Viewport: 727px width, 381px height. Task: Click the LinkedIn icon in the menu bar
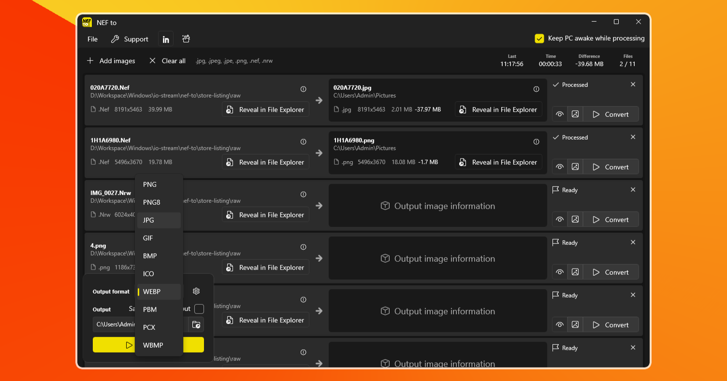coord(166,39)
